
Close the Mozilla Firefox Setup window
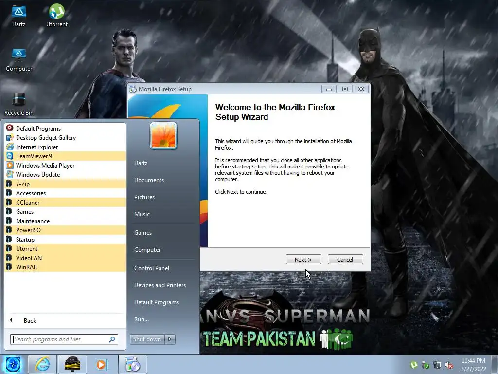pos(361,89)
